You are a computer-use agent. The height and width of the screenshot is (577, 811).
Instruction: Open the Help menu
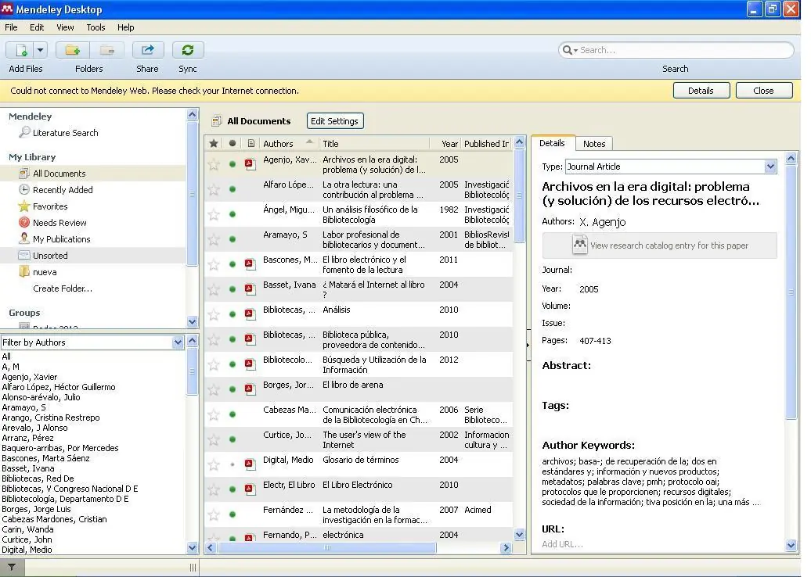(126, 27)
